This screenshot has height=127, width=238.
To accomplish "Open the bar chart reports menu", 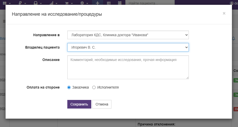I will coord(51,3).
